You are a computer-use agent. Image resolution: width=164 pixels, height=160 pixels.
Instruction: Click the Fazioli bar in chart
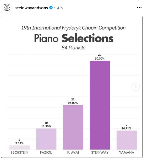(46, 139)
